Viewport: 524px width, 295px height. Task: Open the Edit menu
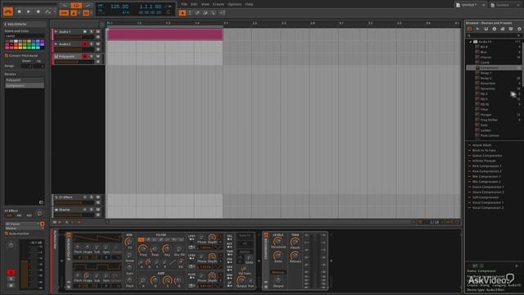coord(194,4)
